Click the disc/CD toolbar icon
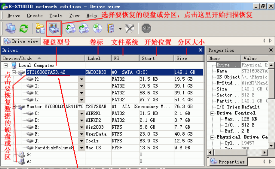Image resolution: width=275 pixels, height=169 pixels. (97, 28)
